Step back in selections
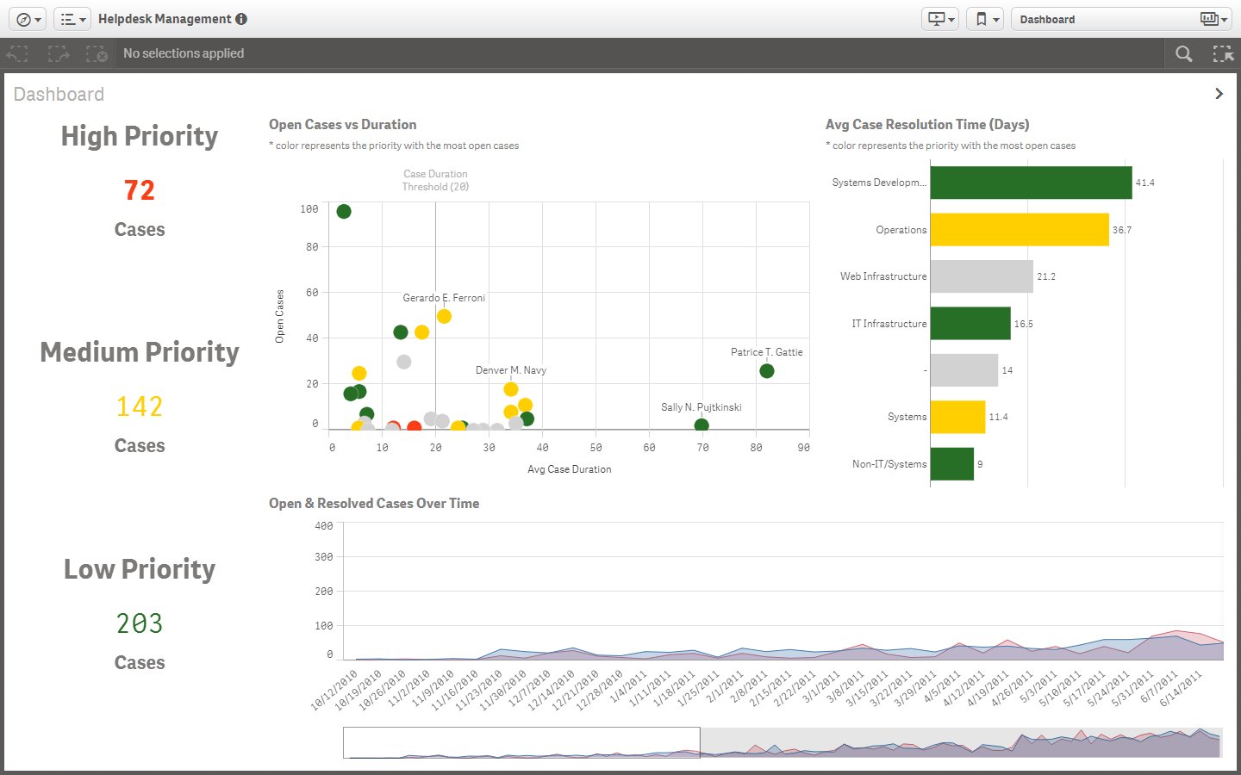 pos(18,53)
